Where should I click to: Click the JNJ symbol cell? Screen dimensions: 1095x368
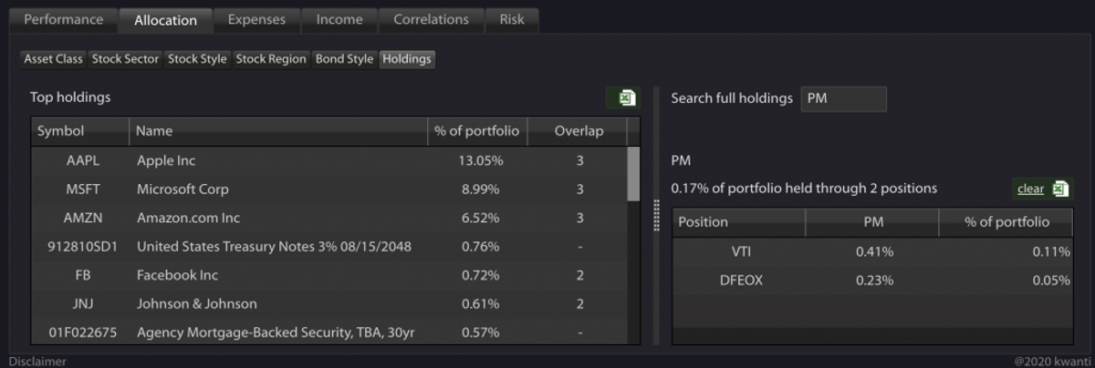click(83, 303)
